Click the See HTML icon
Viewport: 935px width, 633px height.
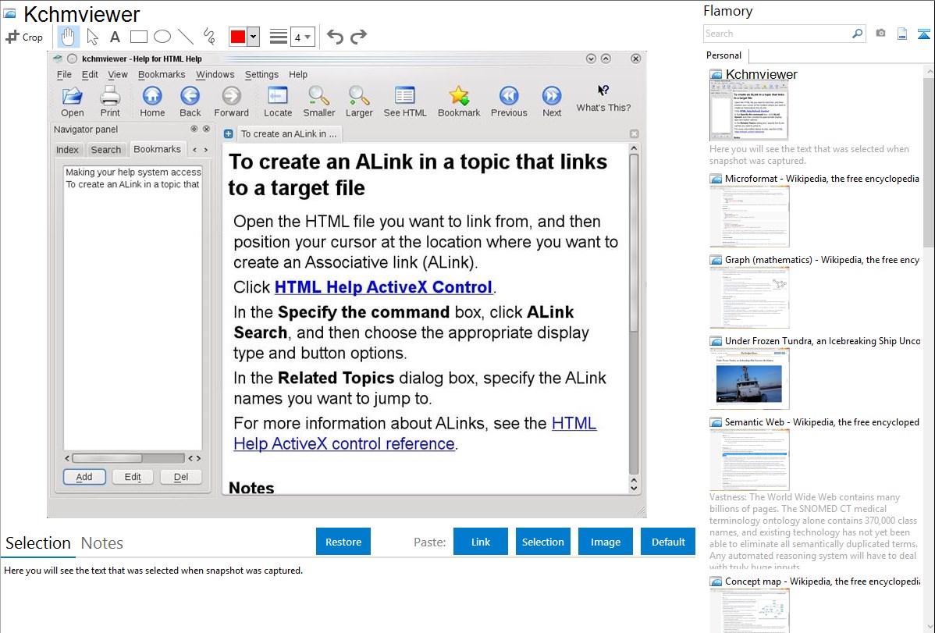405,101
